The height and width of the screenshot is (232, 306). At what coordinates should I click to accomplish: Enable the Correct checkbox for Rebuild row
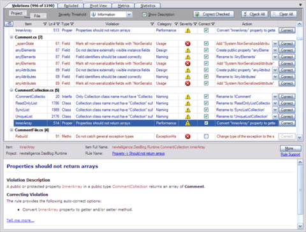pos(206,136)
